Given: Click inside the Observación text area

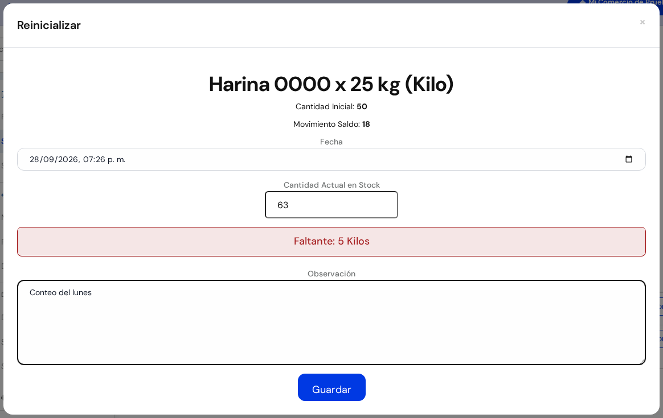Looking at the screenshot, I should (x=331, y=322).
